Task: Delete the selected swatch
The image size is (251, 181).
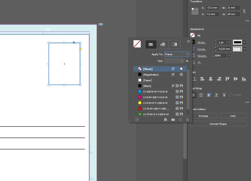Action: 187,119
